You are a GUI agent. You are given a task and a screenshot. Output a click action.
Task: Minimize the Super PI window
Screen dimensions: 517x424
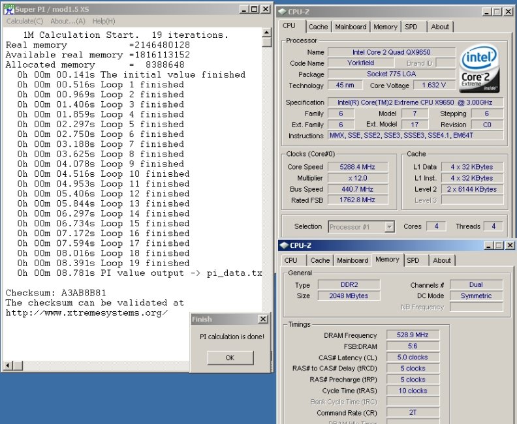pos(243,9)
